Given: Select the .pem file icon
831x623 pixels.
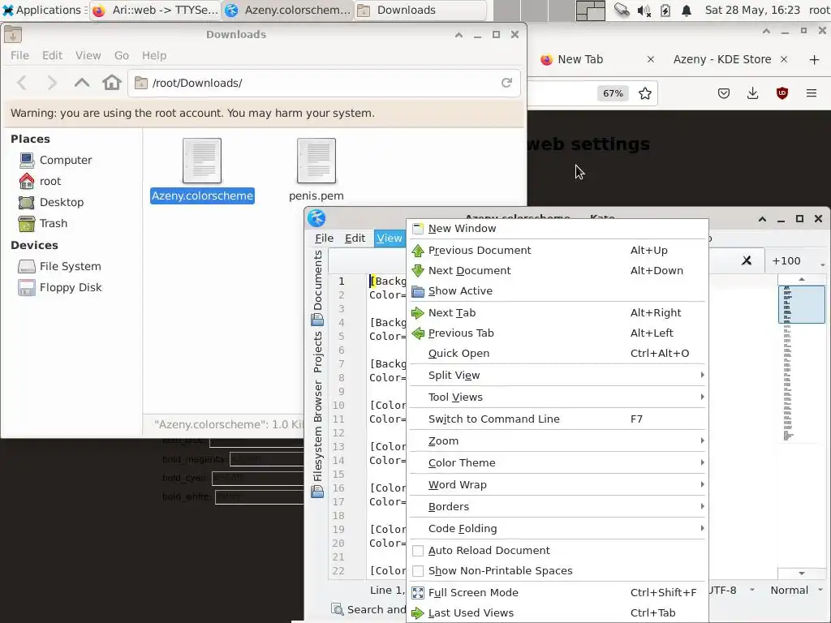Looking at the screenshot, I should click(x=316, y=161).
